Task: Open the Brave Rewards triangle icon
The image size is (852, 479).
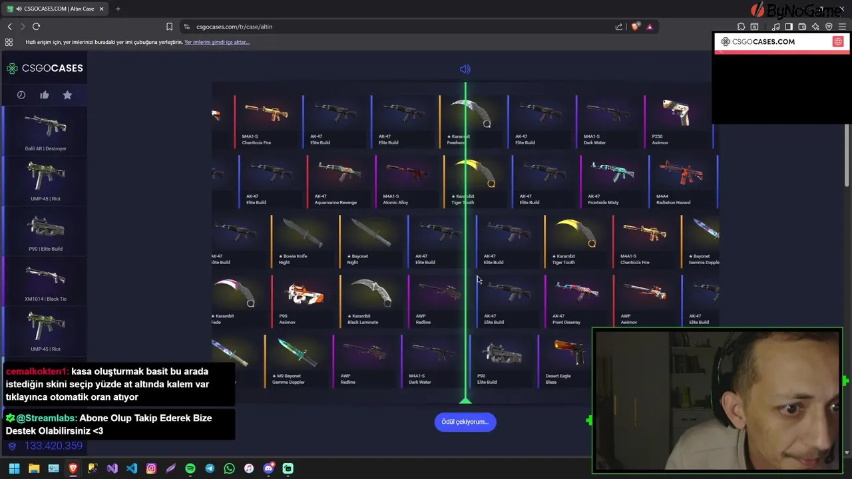Action: [x=650, y=27]
